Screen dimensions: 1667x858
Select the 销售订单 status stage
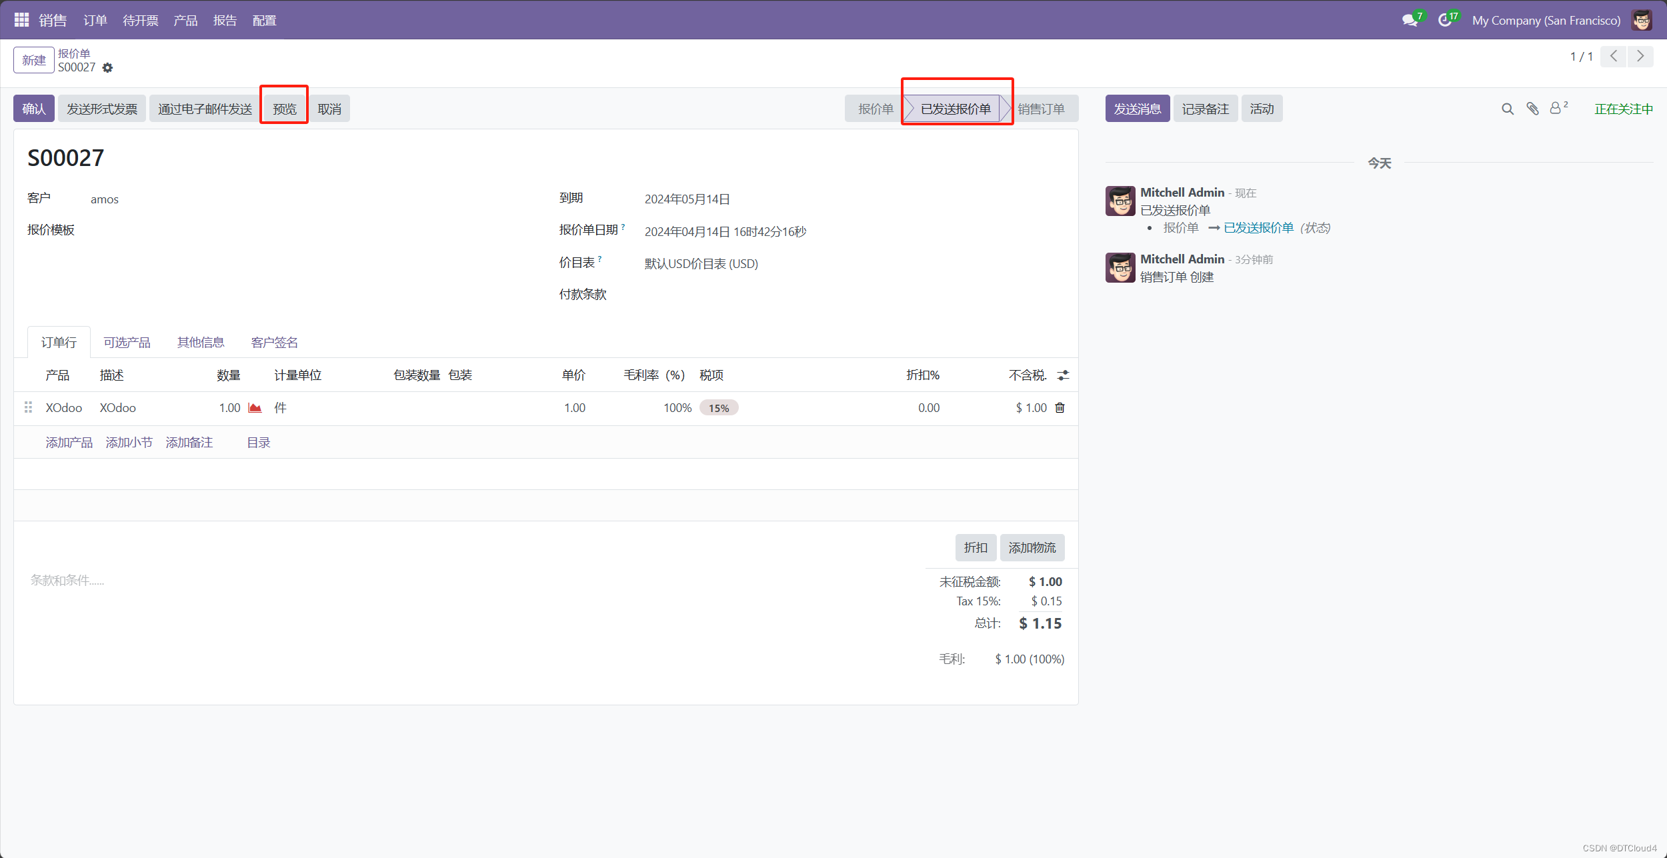[x=1041, y=109]
